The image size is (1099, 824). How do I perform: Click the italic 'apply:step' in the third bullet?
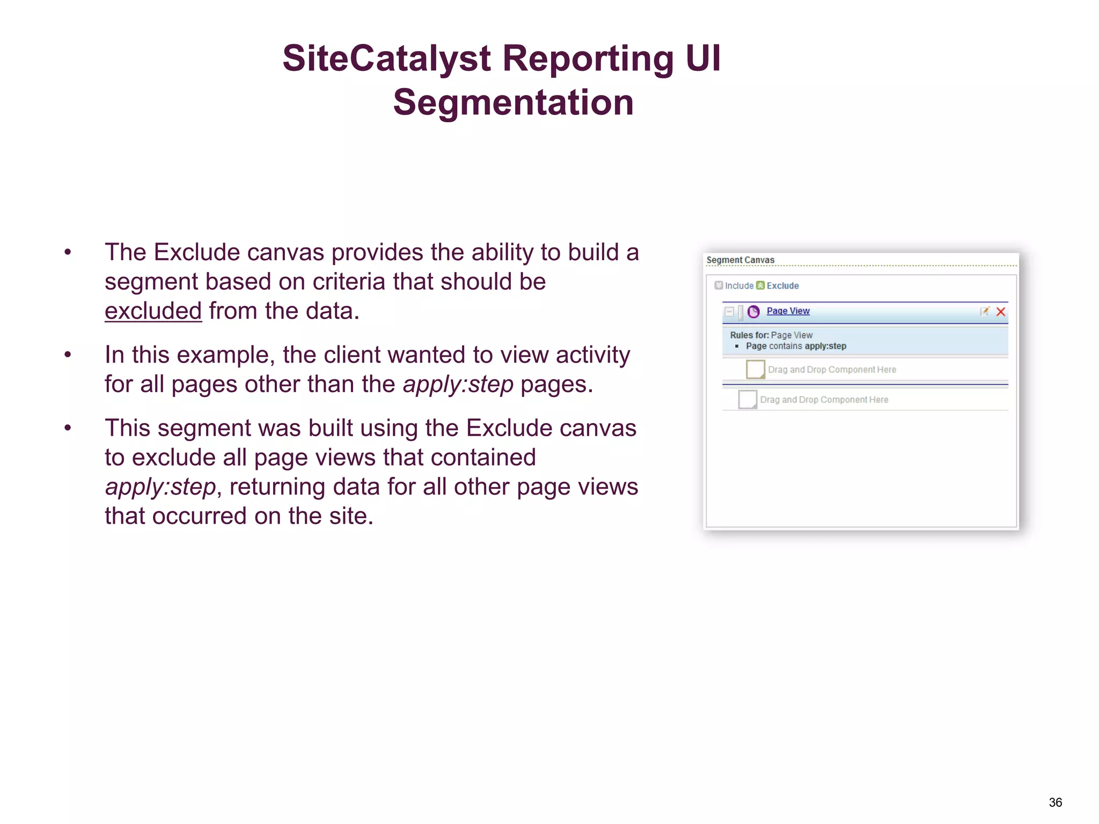160,487
